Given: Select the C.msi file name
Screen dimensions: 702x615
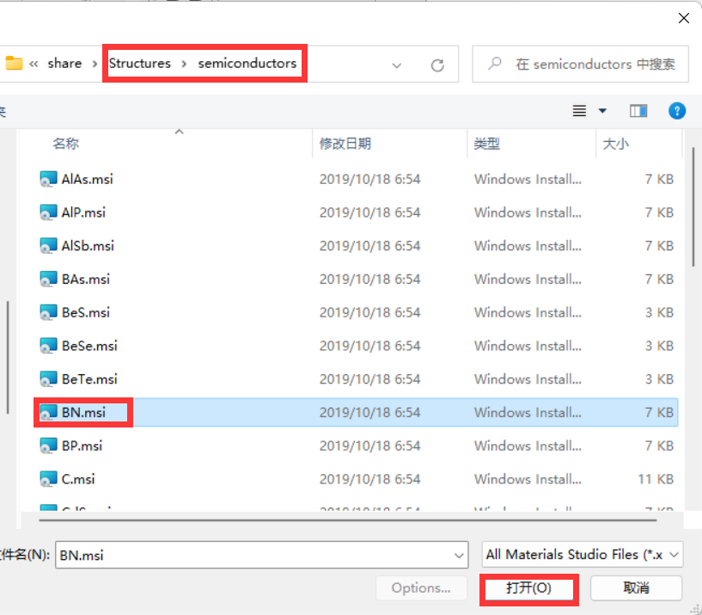Looking at the screenshot, I should click(78, 479).
